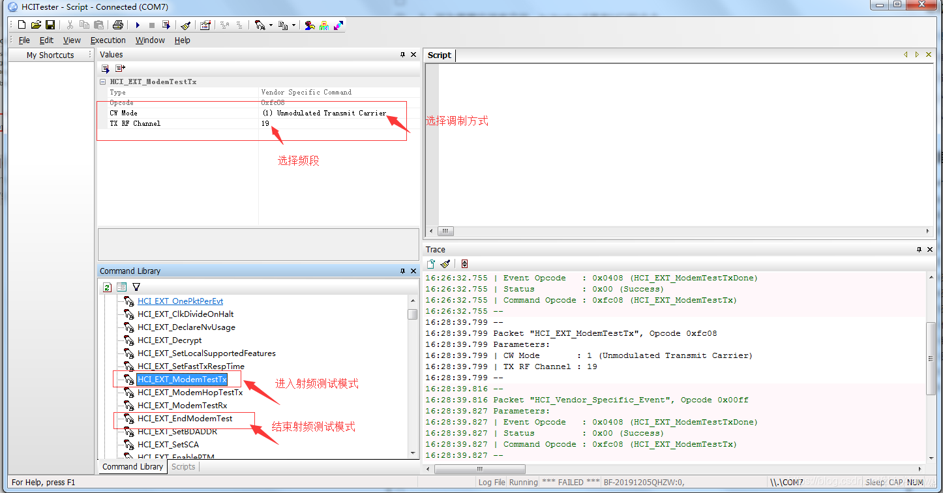This screenshot has height=493, width=943.
Task: Click the step-through script icon
Action: pos(166,25)
